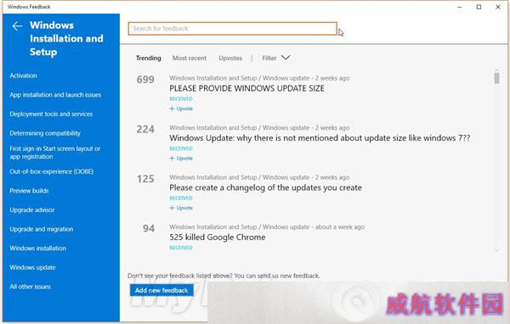Open the All other issues category
Image resolution: width=510 pixels, height=324 pixels.
click(30, 287)
